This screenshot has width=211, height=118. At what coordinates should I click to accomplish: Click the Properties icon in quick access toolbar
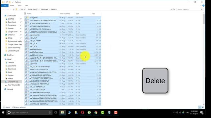coord(7,2)
